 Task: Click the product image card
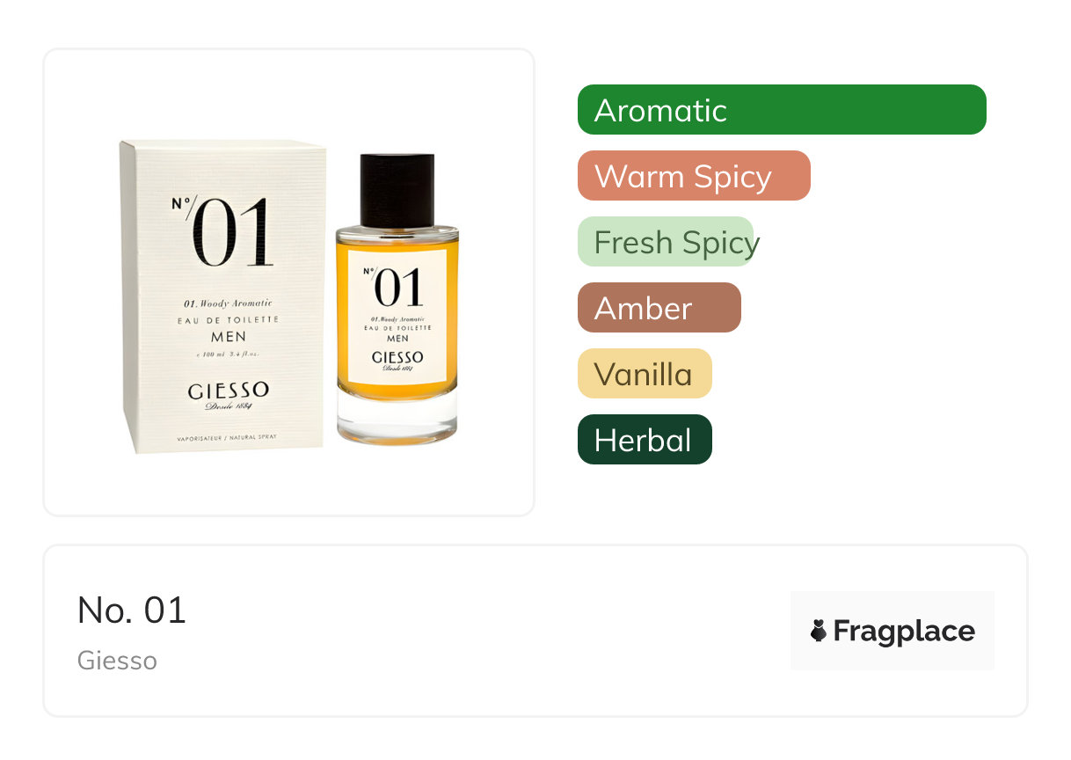pos(289,282)
